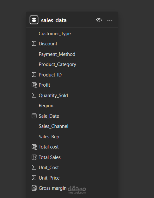Viewport: 154px width, 198px height.
Task: Select the Sale_Date field
Action: [x=49, y=116]
